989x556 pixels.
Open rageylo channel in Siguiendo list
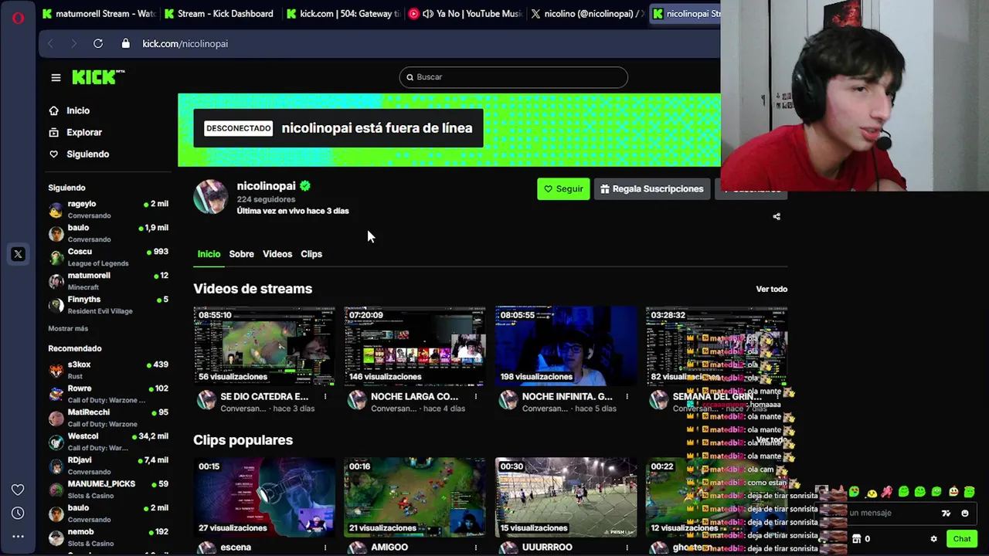click(x=108, y=208)
